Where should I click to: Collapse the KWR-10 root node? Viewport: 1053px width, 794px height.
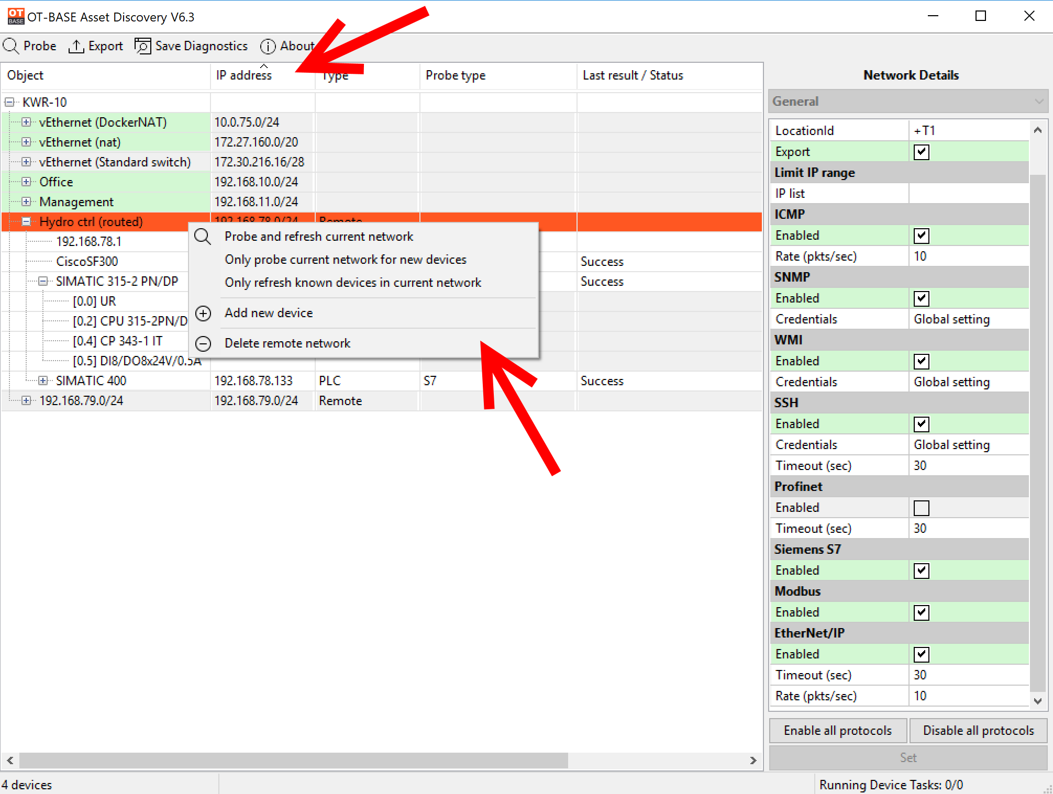[x=9, y=102]
